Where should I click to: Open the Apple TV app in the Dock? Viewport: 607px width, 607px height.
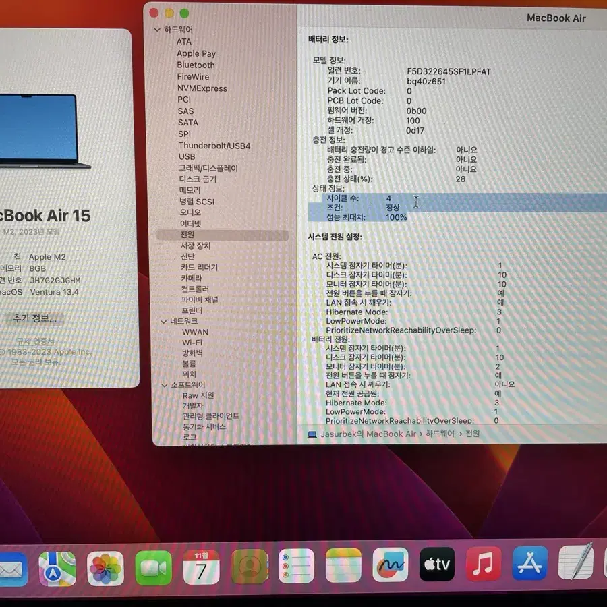pos(437,564)
